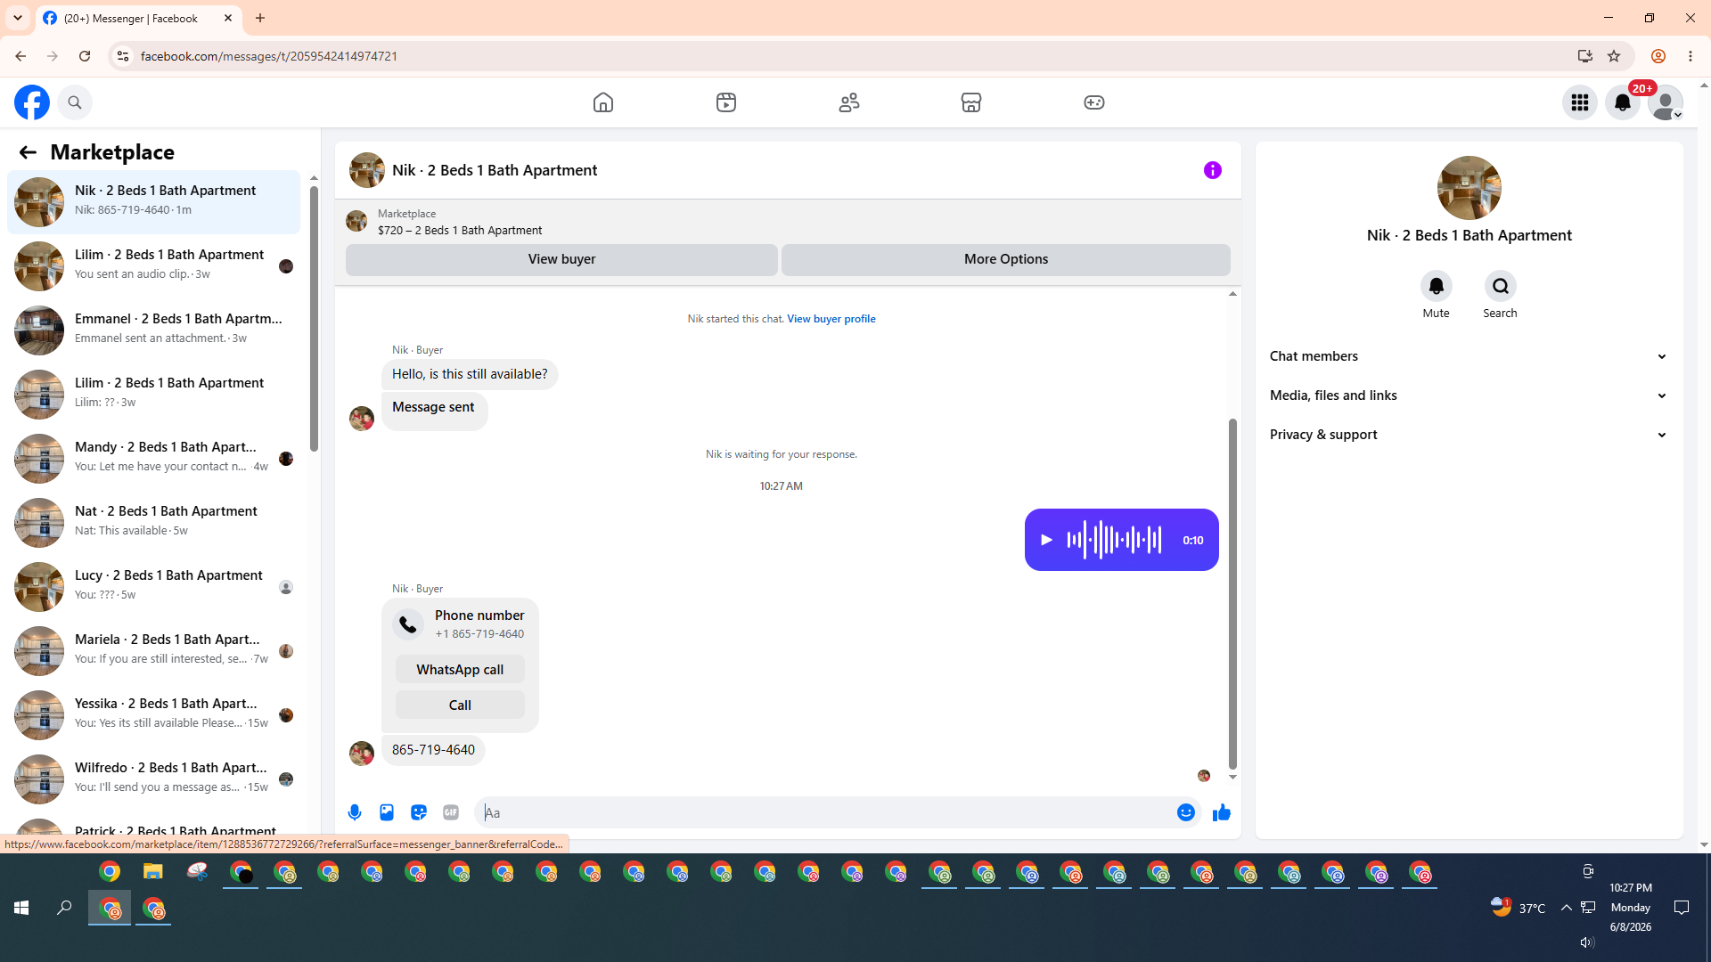The image size is (1711, 962).
Task: Open the Mandy conversation
Action: 154,459
